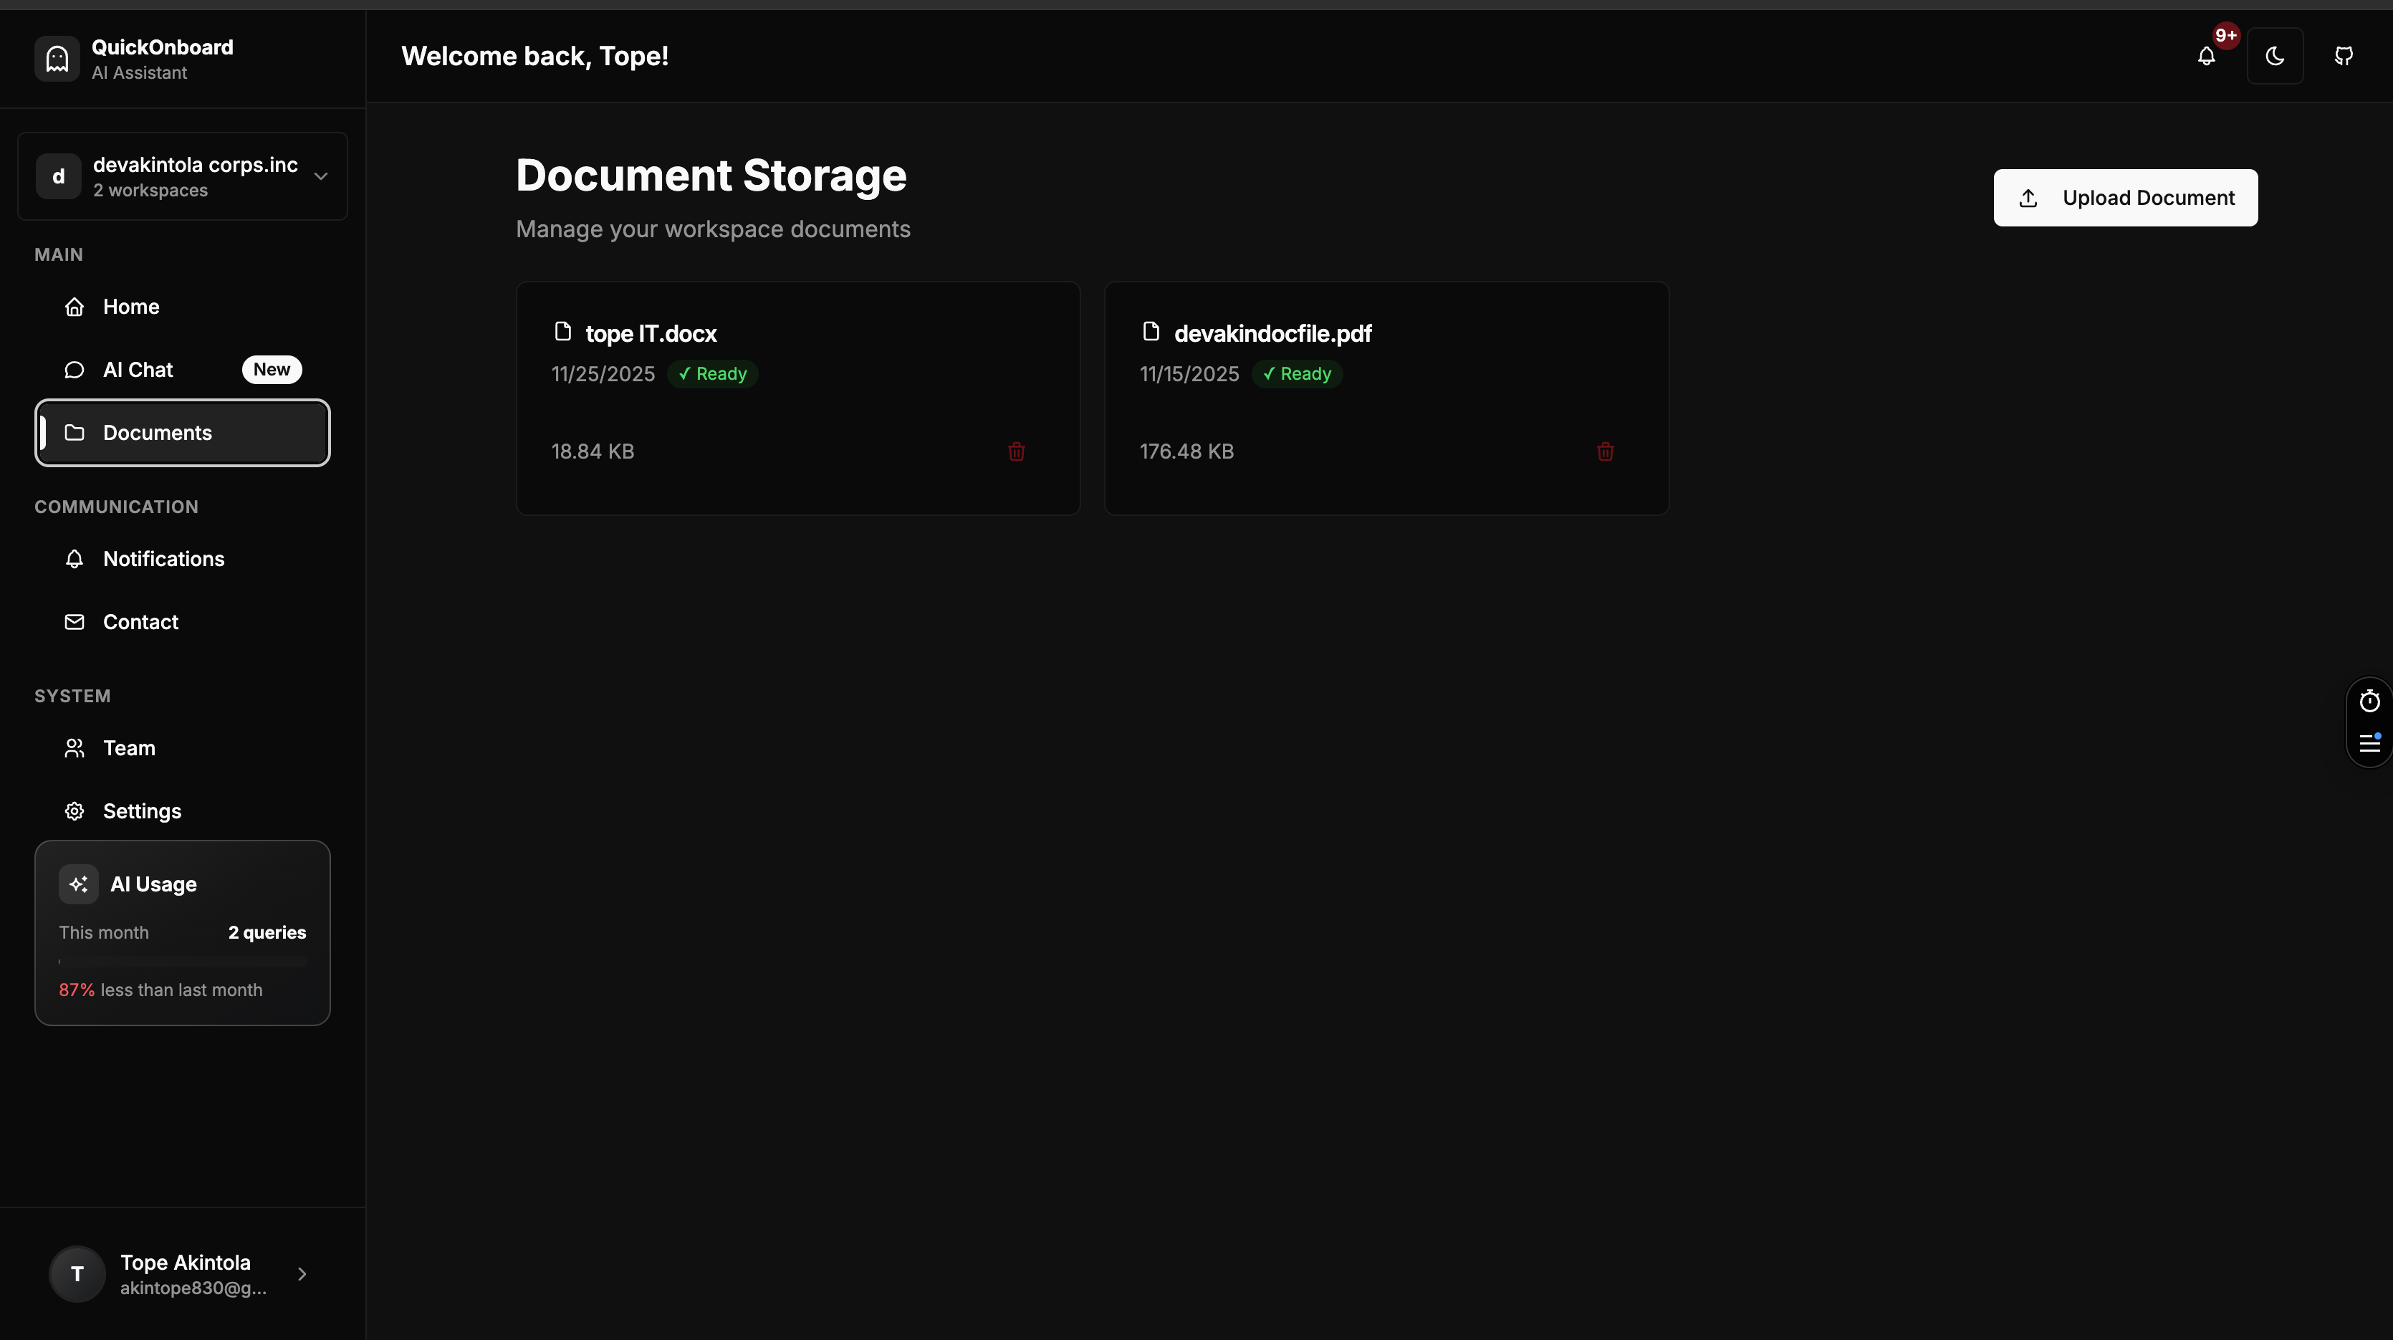Click the AI Usage sparkle icon
Viewport: 2393px width, 1340px height.
pyautogui.click(x=78, y=884)
